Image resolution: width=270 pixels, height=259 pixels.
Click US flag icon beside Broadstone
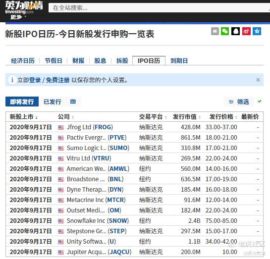61,179
